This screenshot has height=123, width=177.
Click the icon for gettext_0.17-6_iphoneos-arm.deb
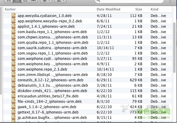[13, 112]
